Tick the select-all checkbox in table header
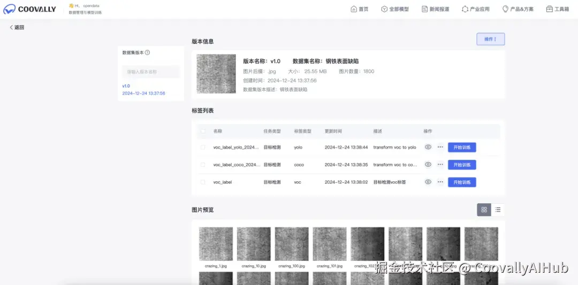The height and width of the screenshot is (285, 578). point(203,131)
